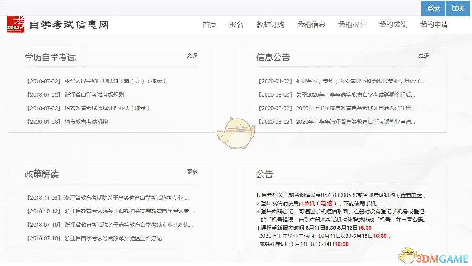Click the 注册 button

pyautogui.click(x=457, y=8)
